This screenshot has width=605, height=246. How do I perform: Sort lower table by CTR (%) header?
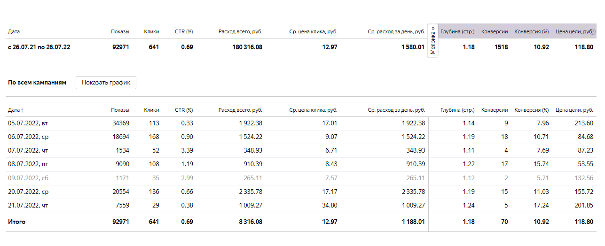[x=184, y=110]
